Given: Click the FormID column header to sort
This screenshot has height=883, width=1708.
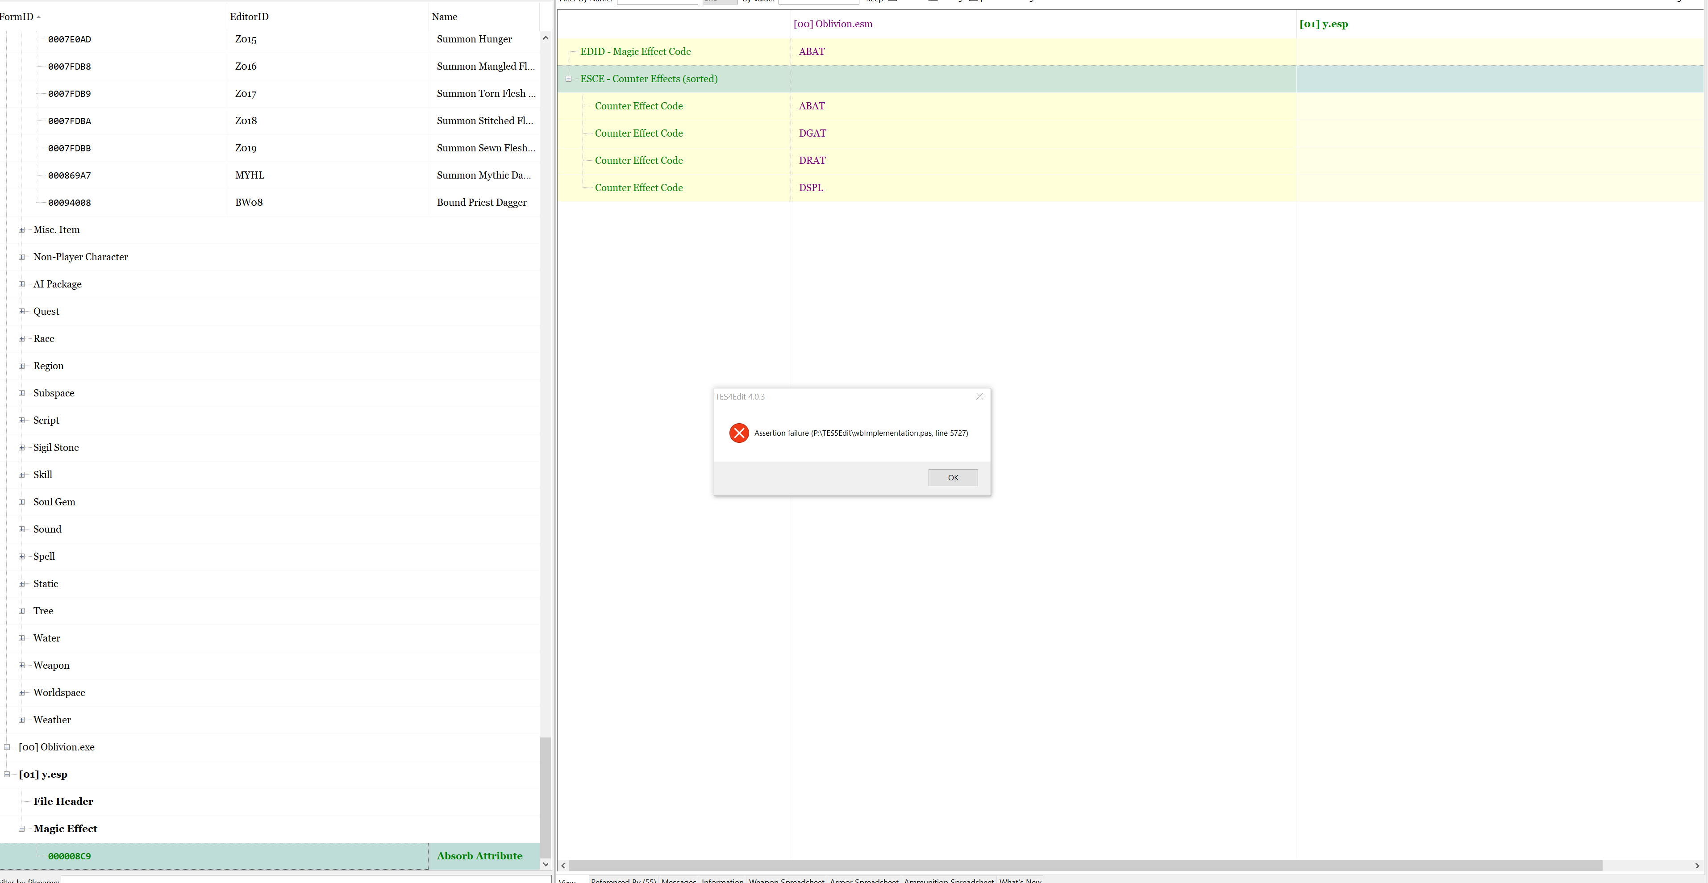Looking at the screenshot, I should tap(18, 16).
